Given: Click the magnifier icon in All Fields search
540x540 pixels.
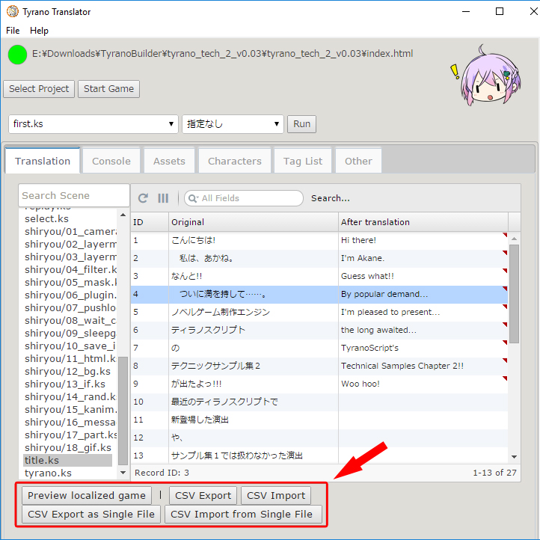Looking at the screenshot, I should [x=193, y=198].
